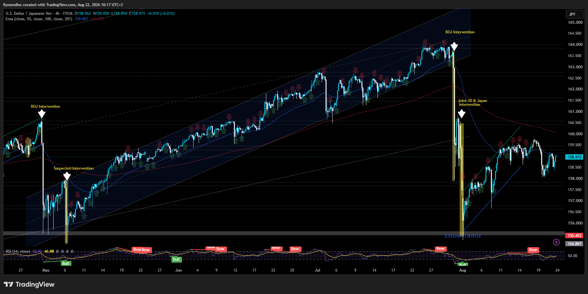This screenshot has height=294, width=588.
Task: Click the 160.000 price axis label
Action: [575, 134]
